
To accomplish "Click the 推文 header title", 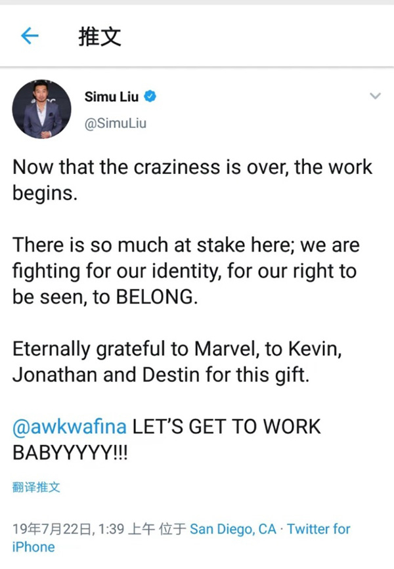I will click(100, 37).
